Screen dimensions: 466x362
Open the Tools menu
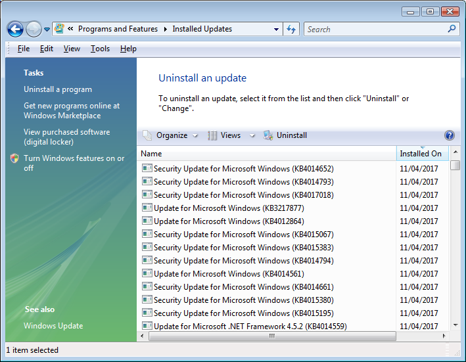[100, 49]
